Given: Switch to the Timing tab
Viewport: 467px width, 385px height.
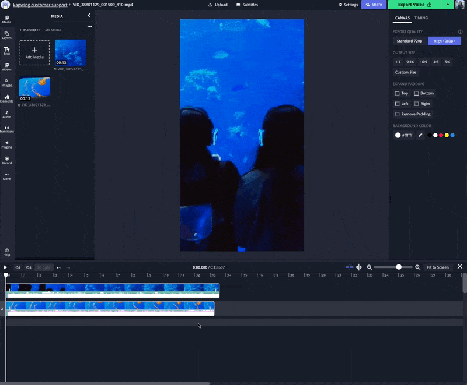Looking at the screenshot, I should [421, 18].
